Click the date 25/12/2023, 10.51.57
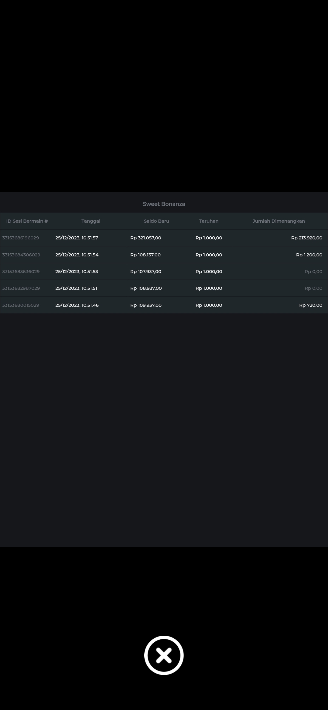Image resolution: width=328 pixels, height=710 pixels. click(77, 238)
